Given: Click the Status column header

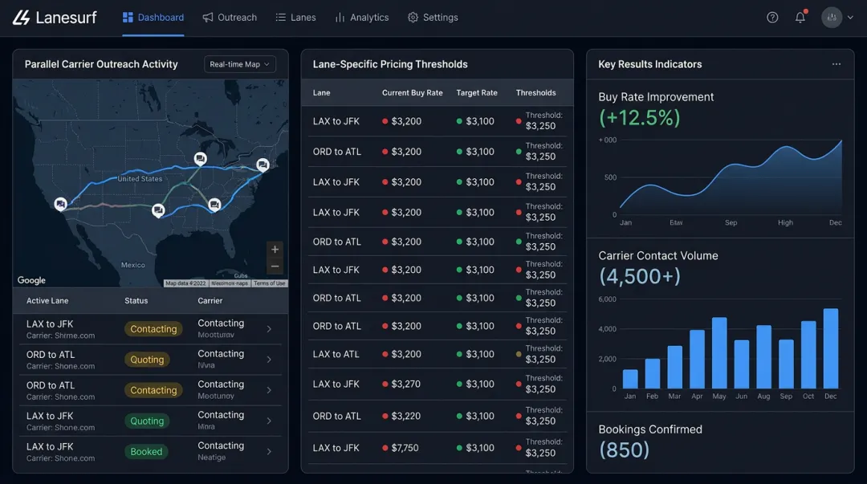Looking at the screenshot, I should coord(136,301).
